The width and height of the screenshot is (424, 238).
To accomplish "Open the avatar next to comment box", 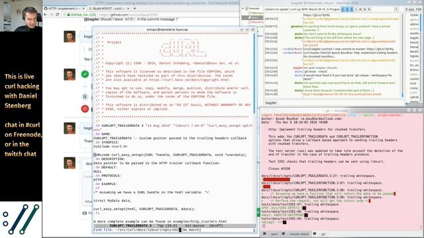I will 70,163.
